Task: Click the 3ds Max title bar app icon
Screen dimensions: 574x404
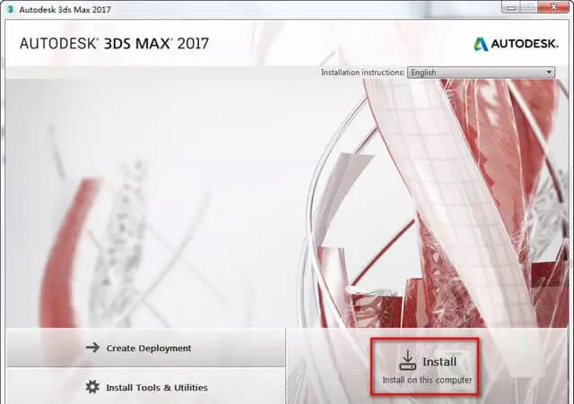Action: click(10, 9)
